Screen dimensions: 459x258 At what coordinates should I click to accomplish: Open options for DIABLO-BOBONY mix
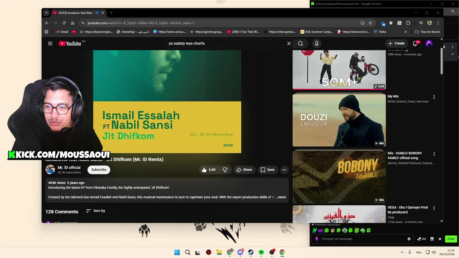(434, 154)
